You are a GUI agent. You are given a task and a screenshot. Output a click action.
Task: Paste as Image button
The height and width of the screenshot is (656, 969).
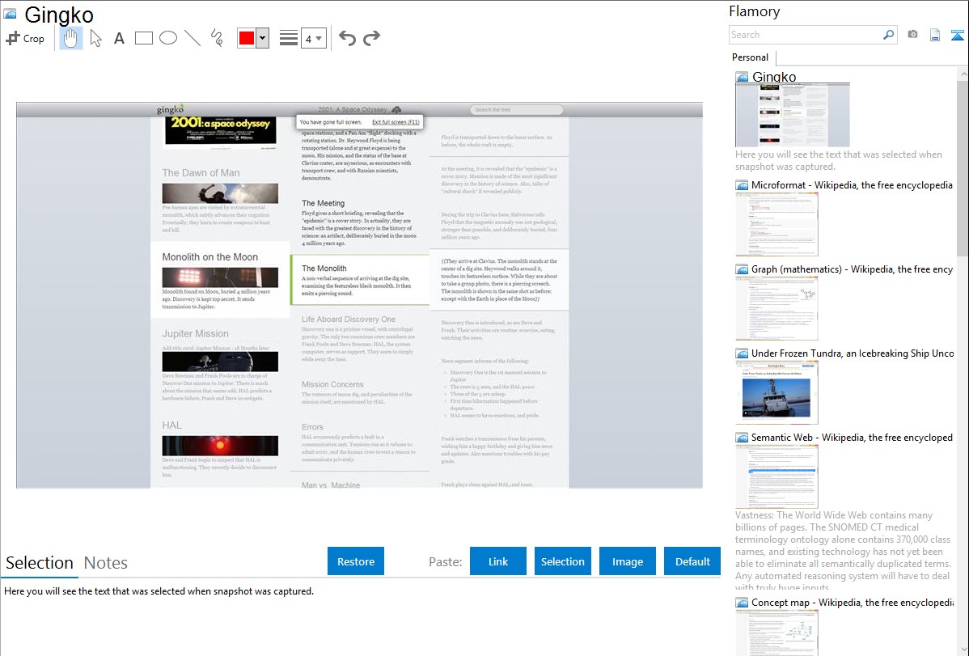(x=627, y=561)
